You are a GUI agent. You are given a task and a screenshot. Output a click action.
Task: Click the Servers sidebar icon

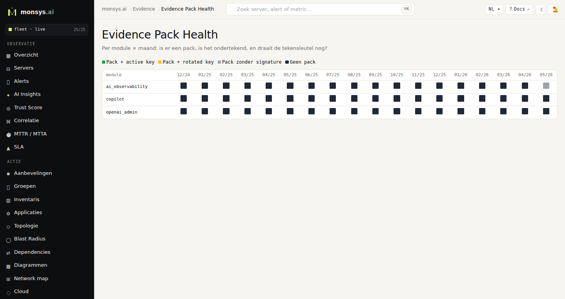coord(8,69)
